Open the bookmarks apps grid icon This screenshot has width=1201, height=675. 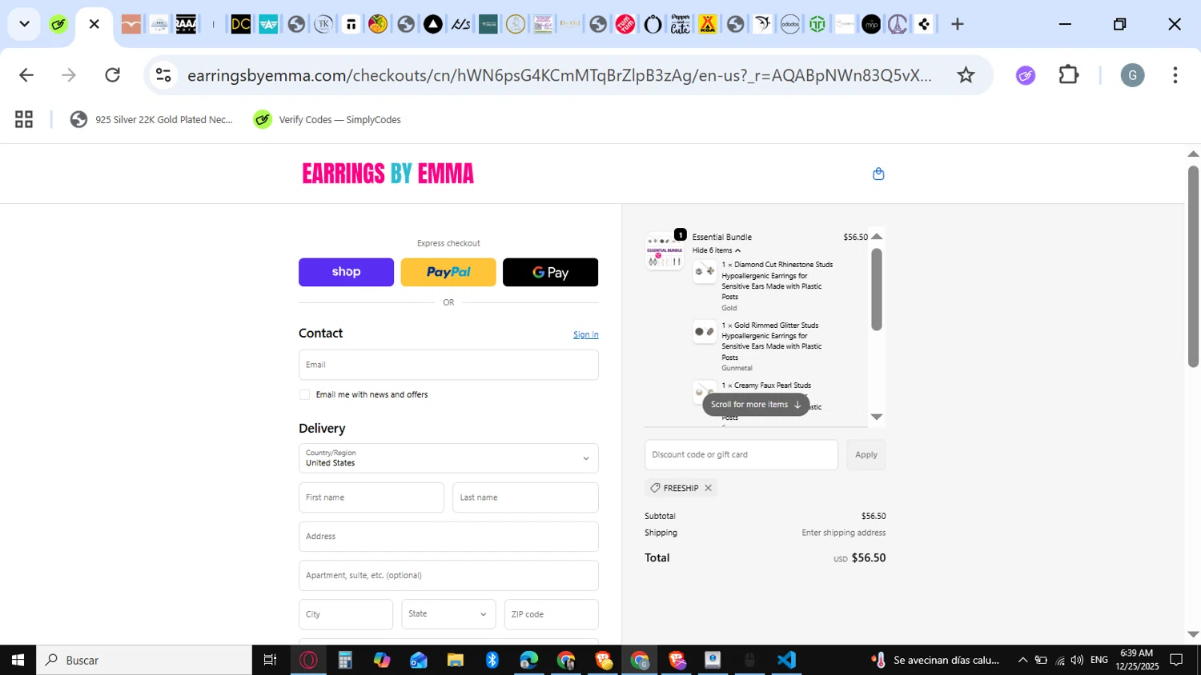tap(24, 119)
